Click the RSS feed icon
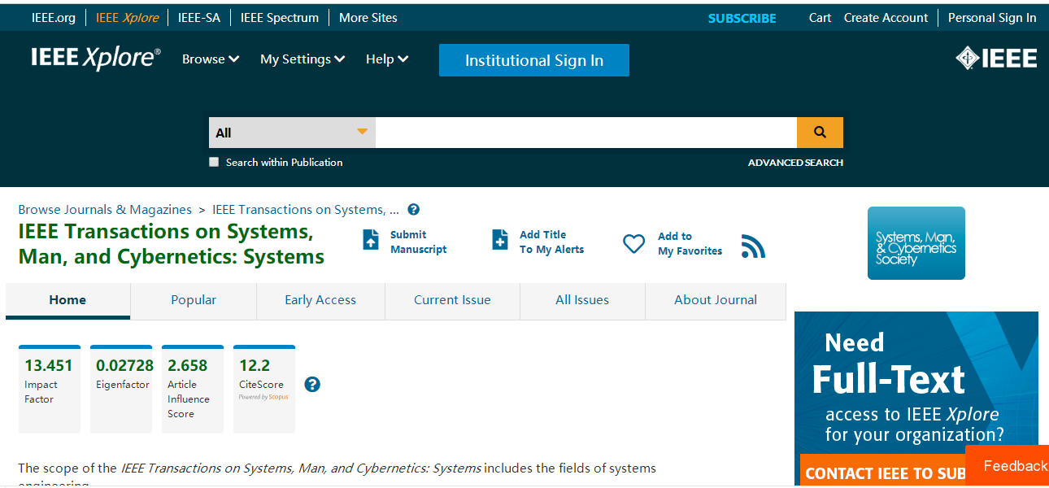This screenshot has height=488, width=1049. click(x=753, y=246)
